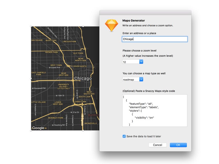Focus the address input field containing Chicago

pyautogui.click(x=155, y=39)
